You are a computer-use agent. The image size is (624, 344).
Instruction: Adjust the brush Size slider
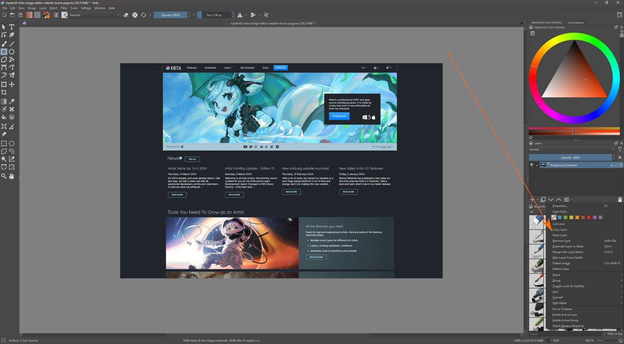click(x=214, y=15)
